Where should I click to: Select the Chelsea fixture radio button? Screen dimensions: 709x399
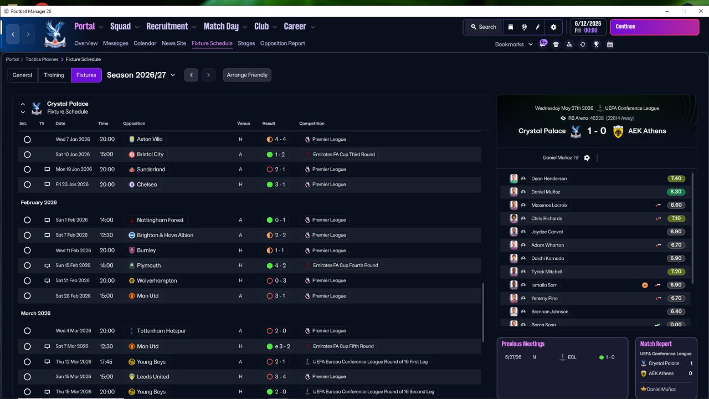(27, 185)
